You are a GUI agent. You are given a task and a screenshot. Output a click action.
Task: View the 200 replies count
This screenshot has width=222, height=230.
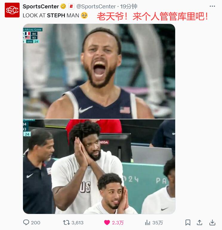[x=36, y=223]
